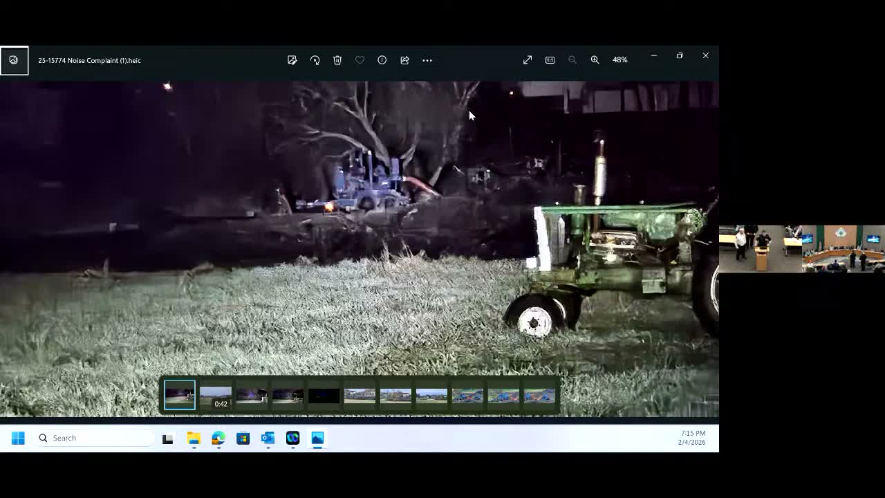Enter full screen using the diagonal arrows icon

click(x=528, y=60)
